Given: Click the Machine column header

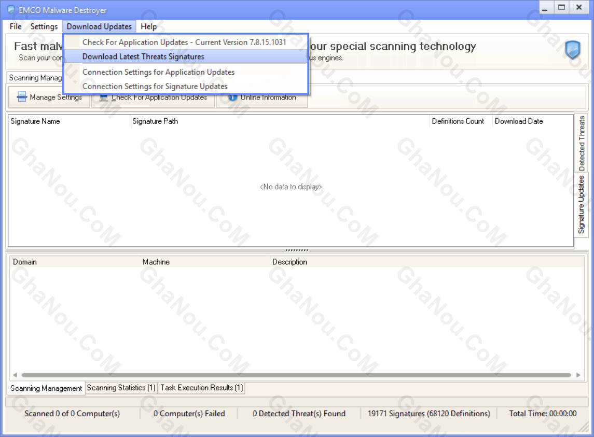Looking at the screenshot, I should (205, 262).
